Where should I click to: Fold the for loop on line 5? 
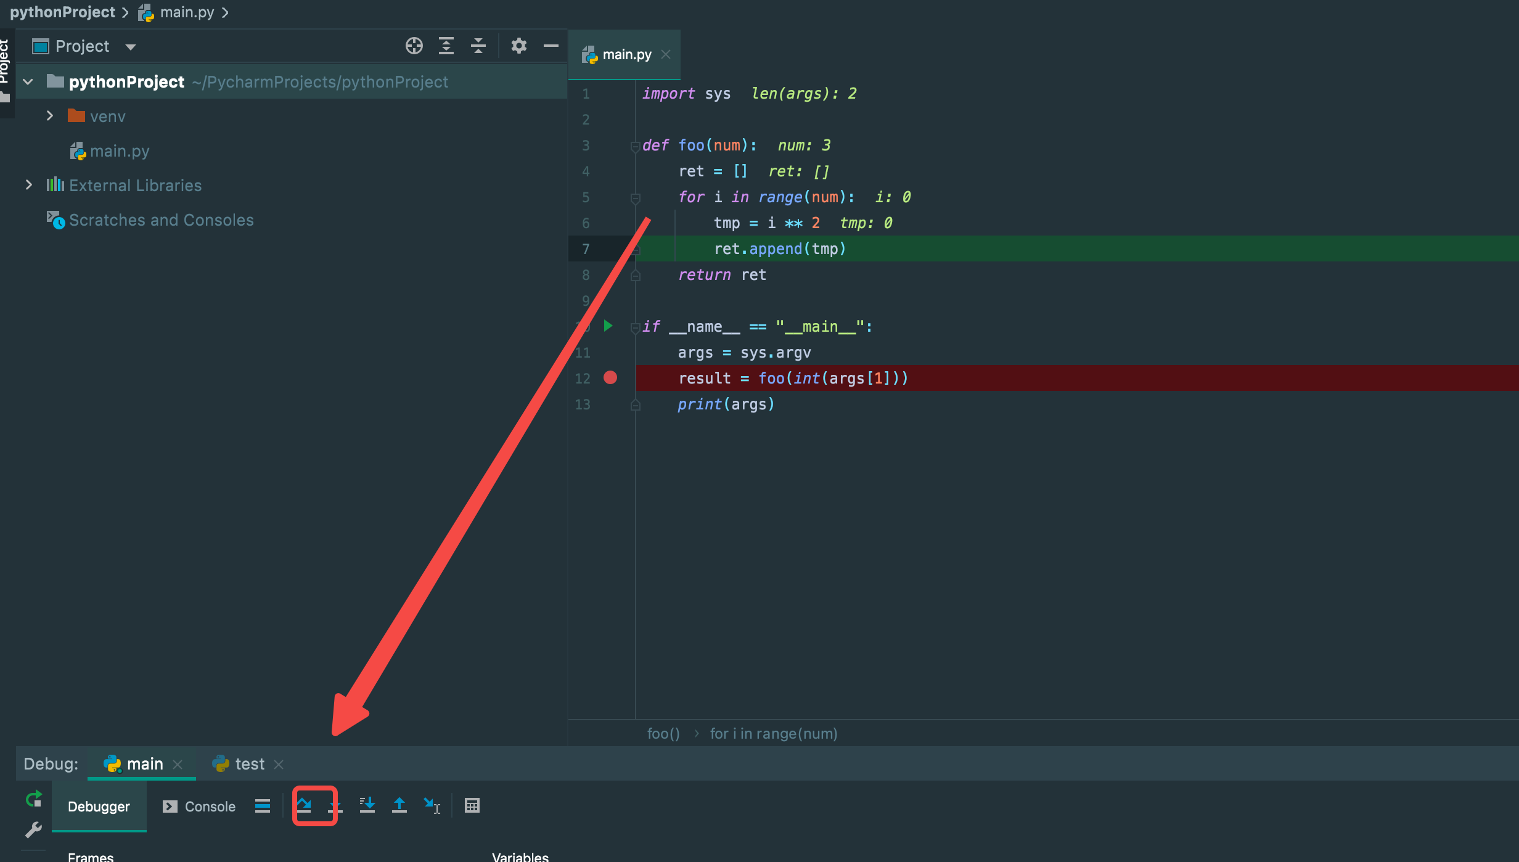coord(635,198)
